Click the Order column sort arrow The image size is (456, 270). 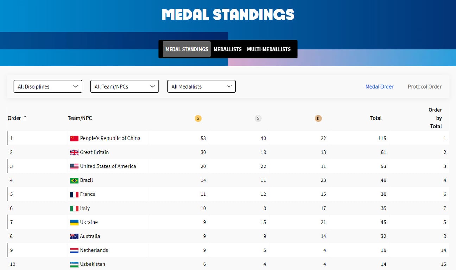25,118
